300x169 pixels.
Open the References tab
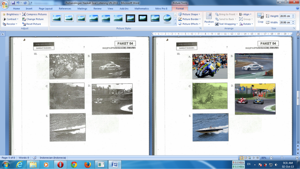tap(65, 9)
